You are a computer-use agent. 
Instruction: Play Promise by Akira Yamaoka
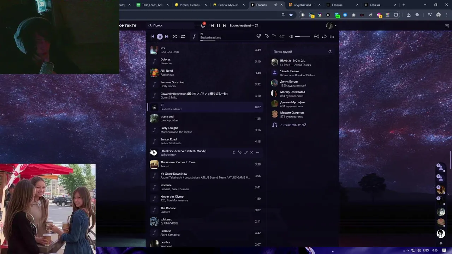154,233
